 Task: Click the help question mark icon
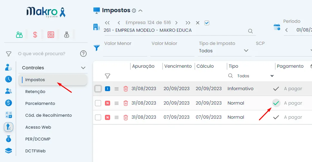tap(83, 54)
